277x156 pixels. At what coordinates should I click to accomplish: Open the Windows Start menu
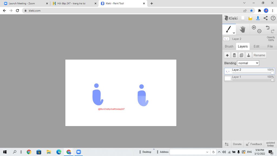(x=5, y=152)
